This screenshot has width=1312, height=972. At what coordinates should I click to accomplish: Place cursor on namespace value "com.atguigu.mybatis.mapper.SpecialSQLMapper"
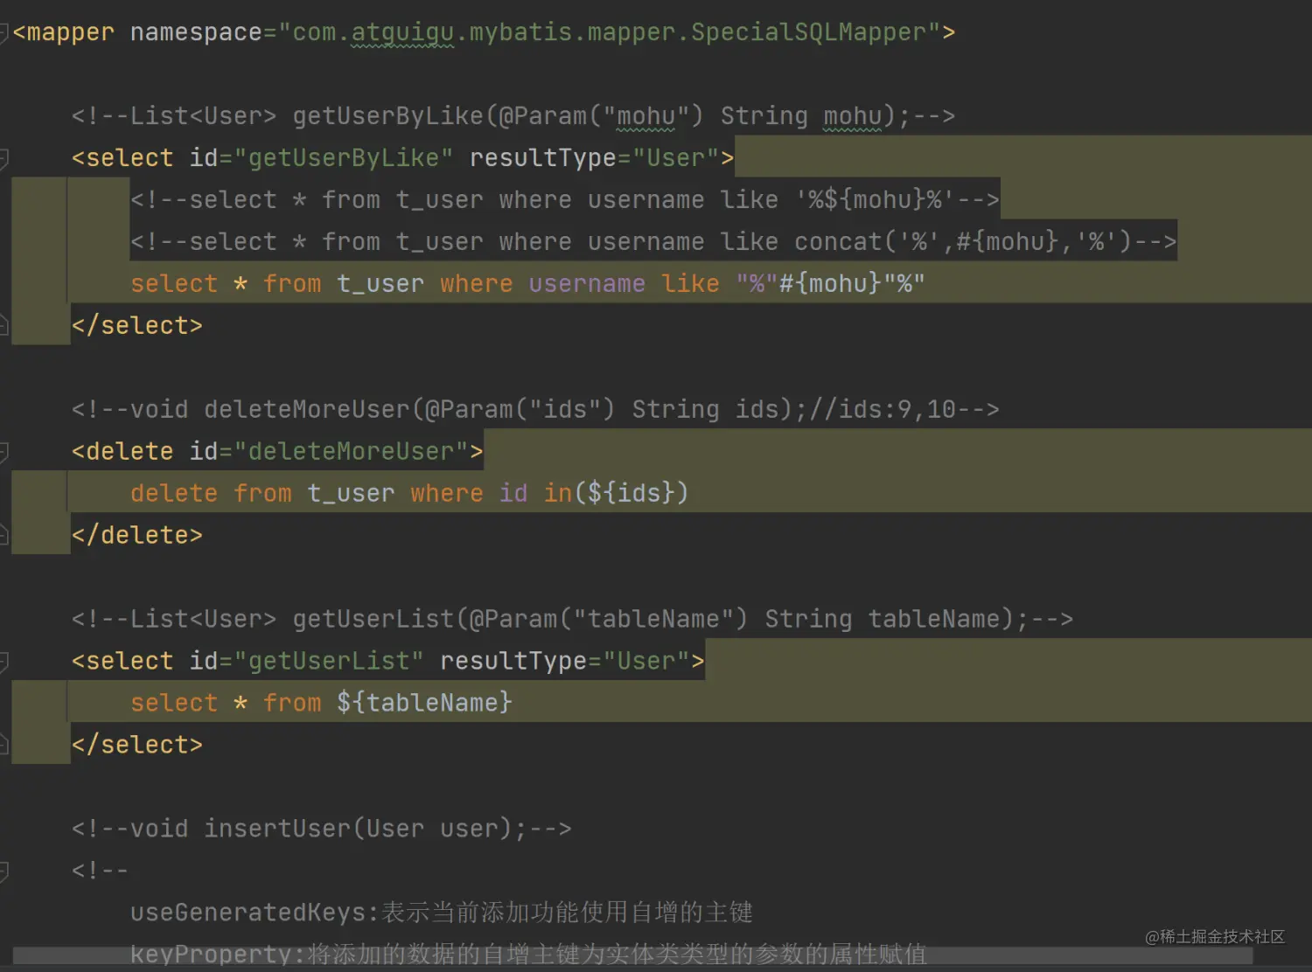click(x=610, y=32)
